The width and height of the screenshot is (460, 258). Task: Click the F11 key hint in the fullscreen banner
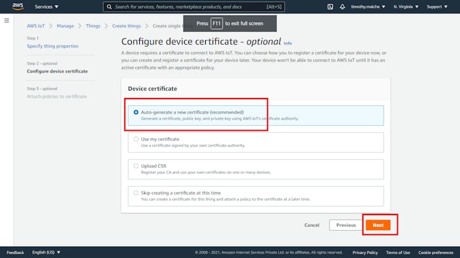[216, 24]
